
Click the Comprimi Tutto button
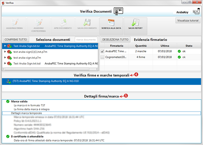click(x=16, y=39)
